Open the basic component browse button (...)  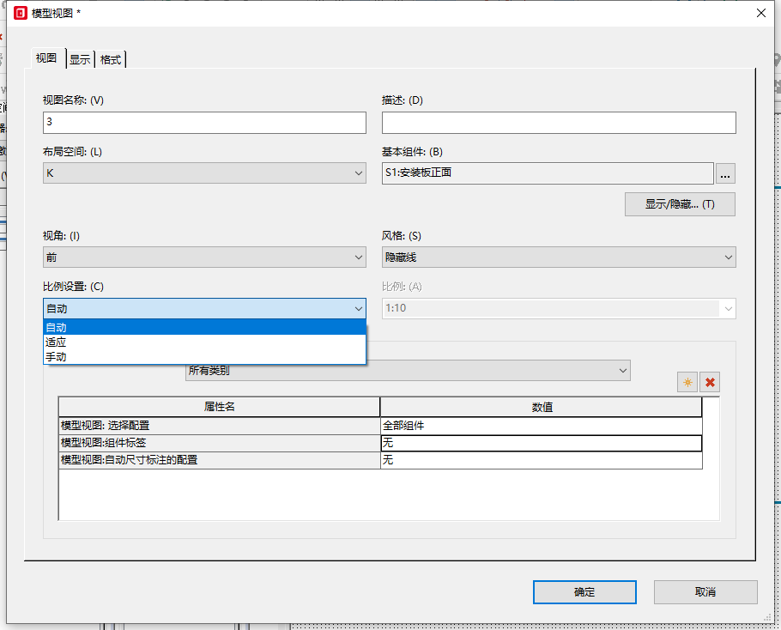click(x=725, y=174)
